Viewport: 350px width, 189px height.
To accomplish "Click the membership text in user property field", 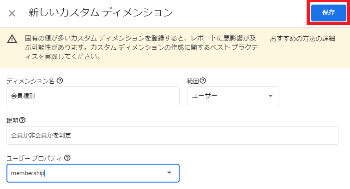I will tap(28, 173).
